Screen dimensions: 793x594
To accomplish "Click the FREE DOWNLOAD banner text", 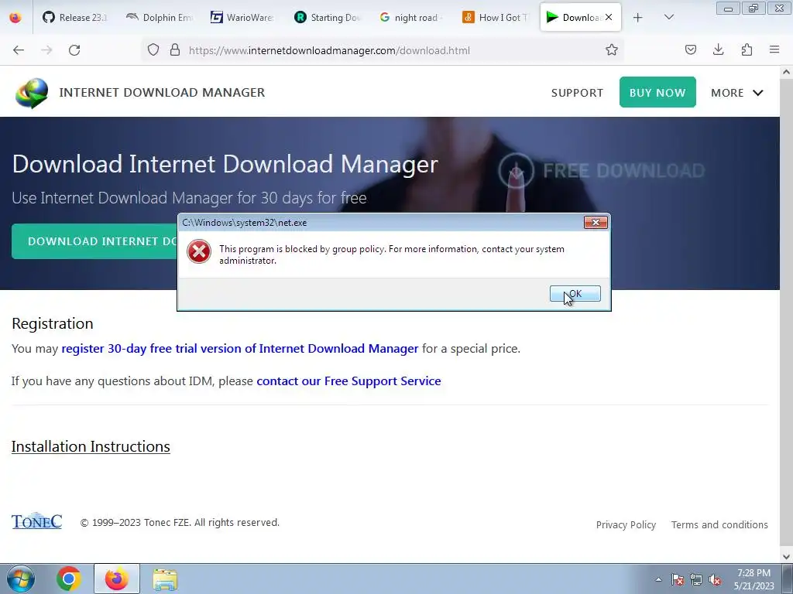I will [x=623, y=171].
